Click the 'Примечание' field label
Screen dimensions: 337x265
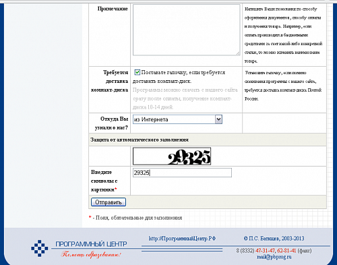(113, 9)
